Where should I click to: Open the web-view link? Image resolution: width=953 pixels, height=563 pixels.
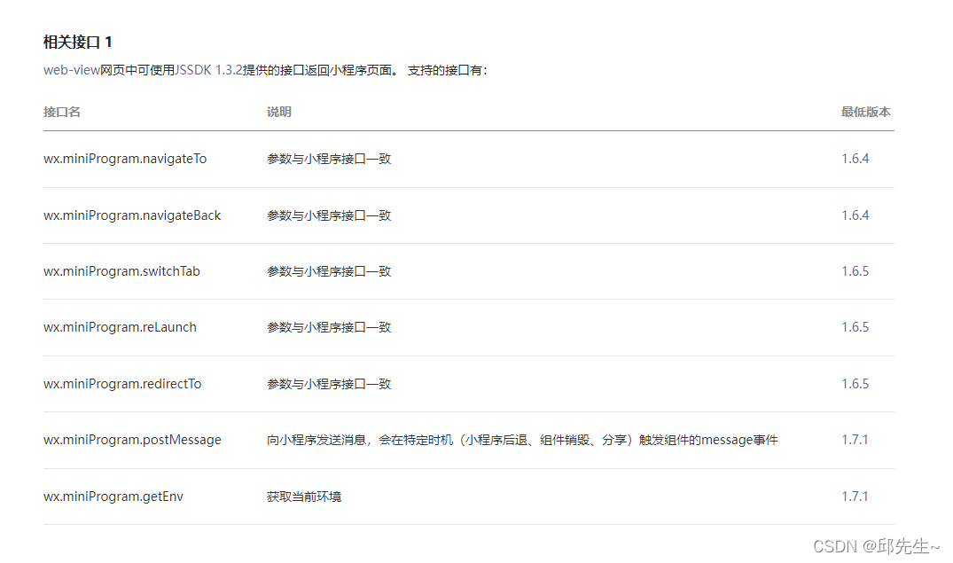71,70
